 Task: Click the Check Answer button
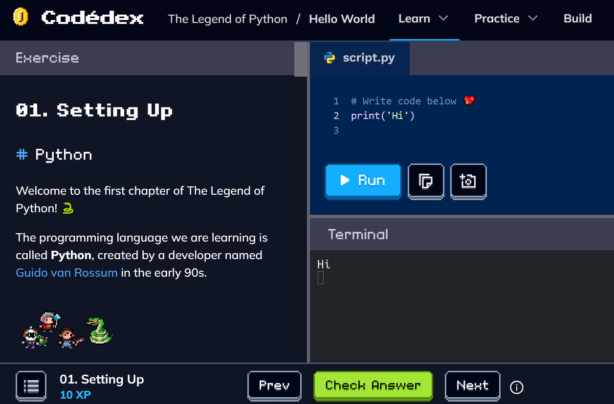pos(373,386)
